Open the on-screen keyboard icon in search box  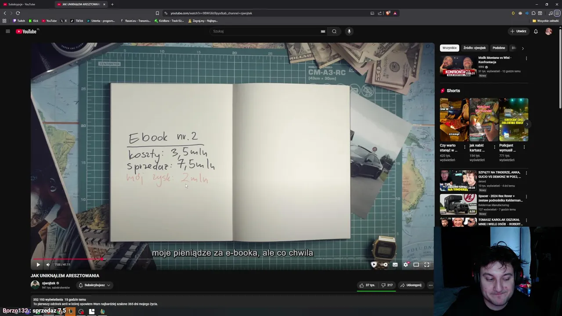coord(323,31)
